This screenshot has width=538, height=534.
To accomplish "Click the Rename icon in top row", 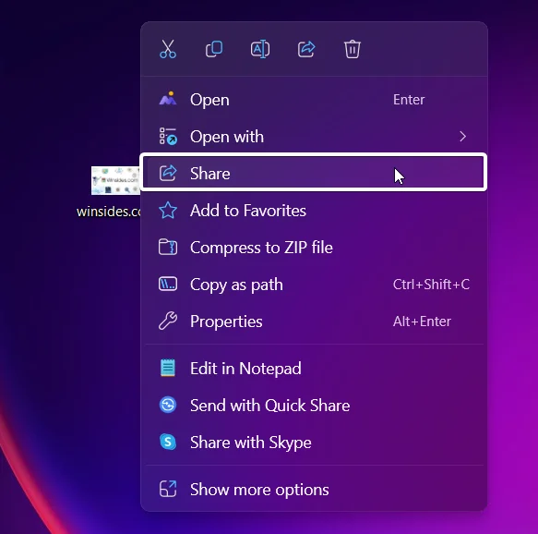I will click(x=260, y=49).
